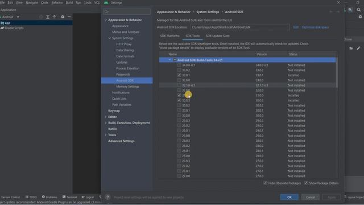Click Optimize disk space link

tap(315, 27)
